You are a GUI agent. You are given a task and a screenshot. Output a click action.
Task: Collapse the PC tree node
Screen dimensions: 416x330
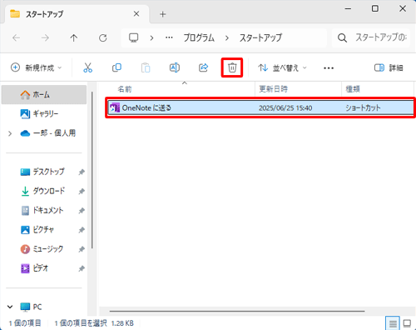[10, 307]
